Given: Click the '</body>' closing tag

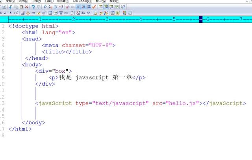Looking at the screenshot, I should pyautogui.click(x=33, y=123).
